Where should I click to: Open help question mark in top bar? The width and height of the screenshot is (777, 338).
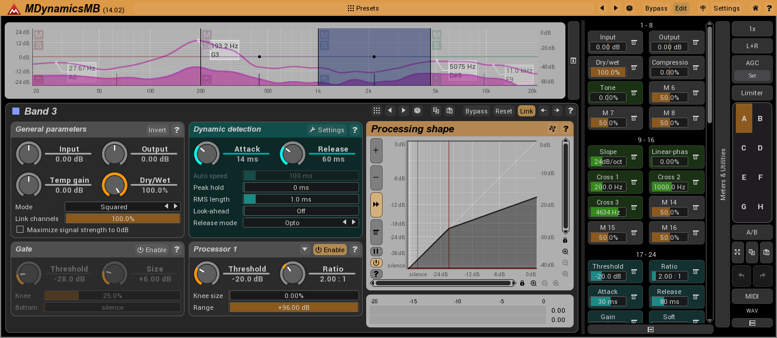(x=769, y=8)
